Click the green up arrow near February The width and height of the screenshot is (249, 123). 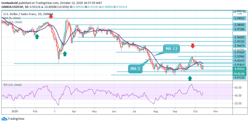tap(37, 36)
